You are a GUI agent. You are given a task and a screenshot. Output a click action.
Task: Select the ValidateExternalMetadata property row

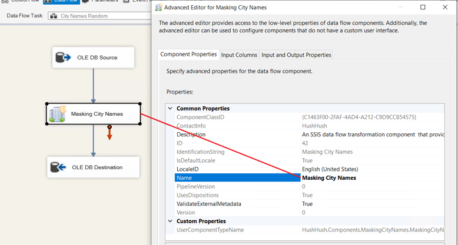coord(208,204)
